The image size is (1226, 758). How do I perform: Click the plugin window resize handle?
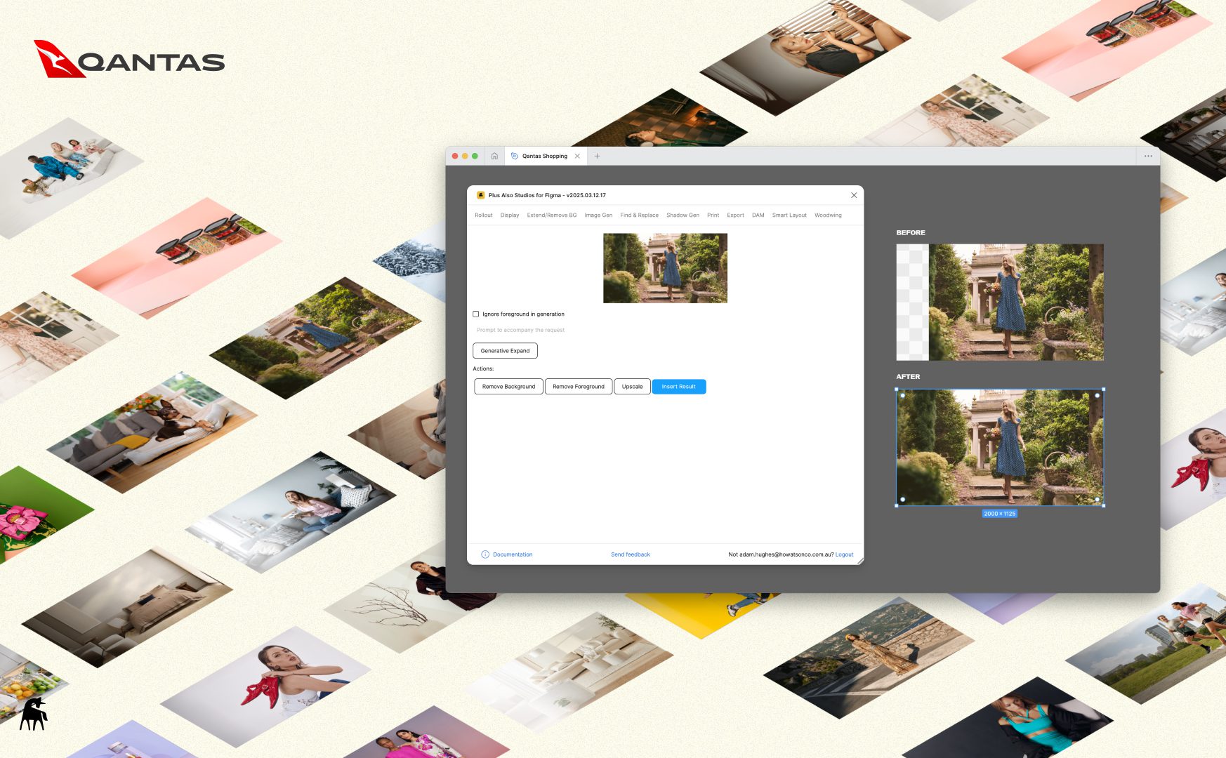tap(860, 561)
